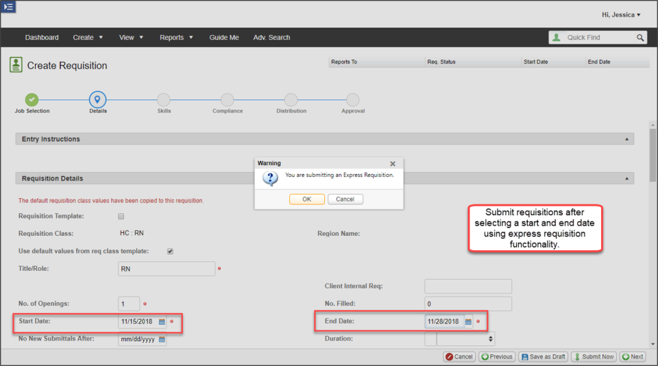Click the Duration number field
Viewport: 658px width, 366px height.
(430, 339)
